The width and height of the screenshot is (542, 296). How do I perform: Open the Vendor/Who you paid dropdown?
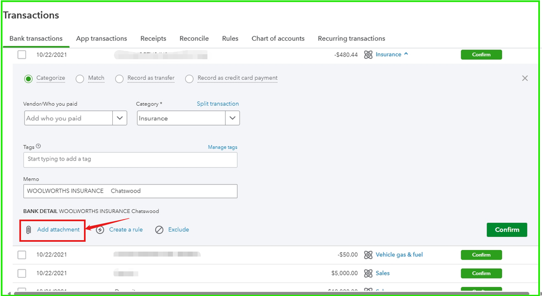click(120, 118)
